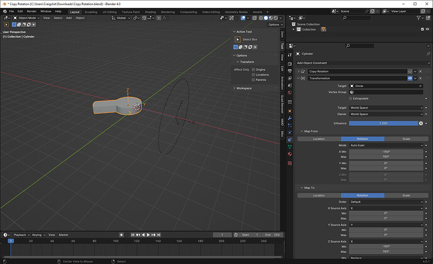Toggle visibility eye of Transformation constraint
The width and height of the screenshot is (433, 264).
(410, 78)
